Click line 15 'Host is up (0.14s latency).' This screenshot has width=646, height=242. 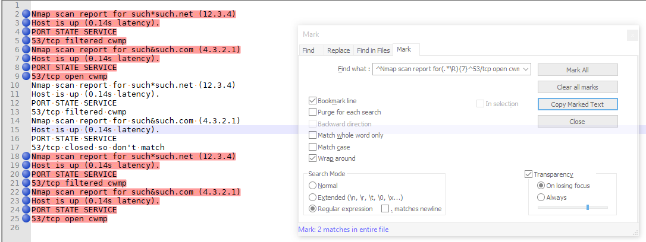[x=96, y=130]
